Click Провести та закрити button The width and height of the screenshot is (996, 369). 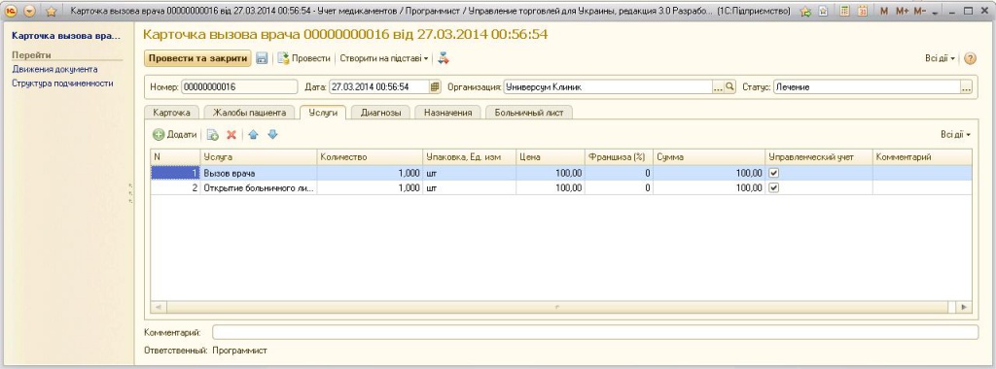[197, 57]
